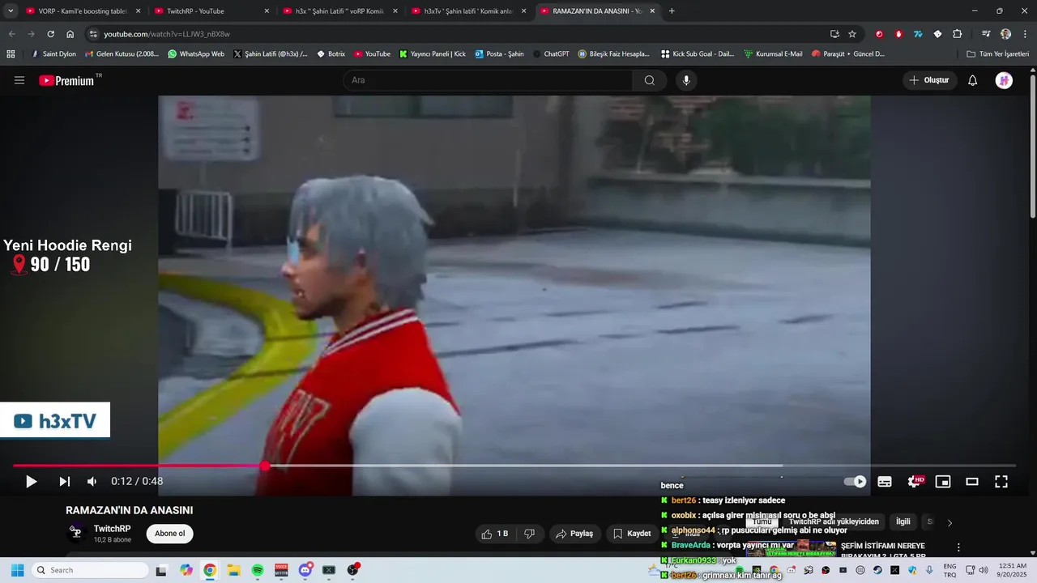The height and width of the screenshot is (583, 1037).
Task: Expand the tab search dropdown
Action: tap(11, 11)
